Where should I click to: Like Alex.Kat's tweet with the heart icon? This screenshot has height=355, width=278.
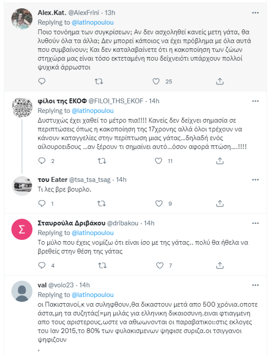(x=155, y=81)
